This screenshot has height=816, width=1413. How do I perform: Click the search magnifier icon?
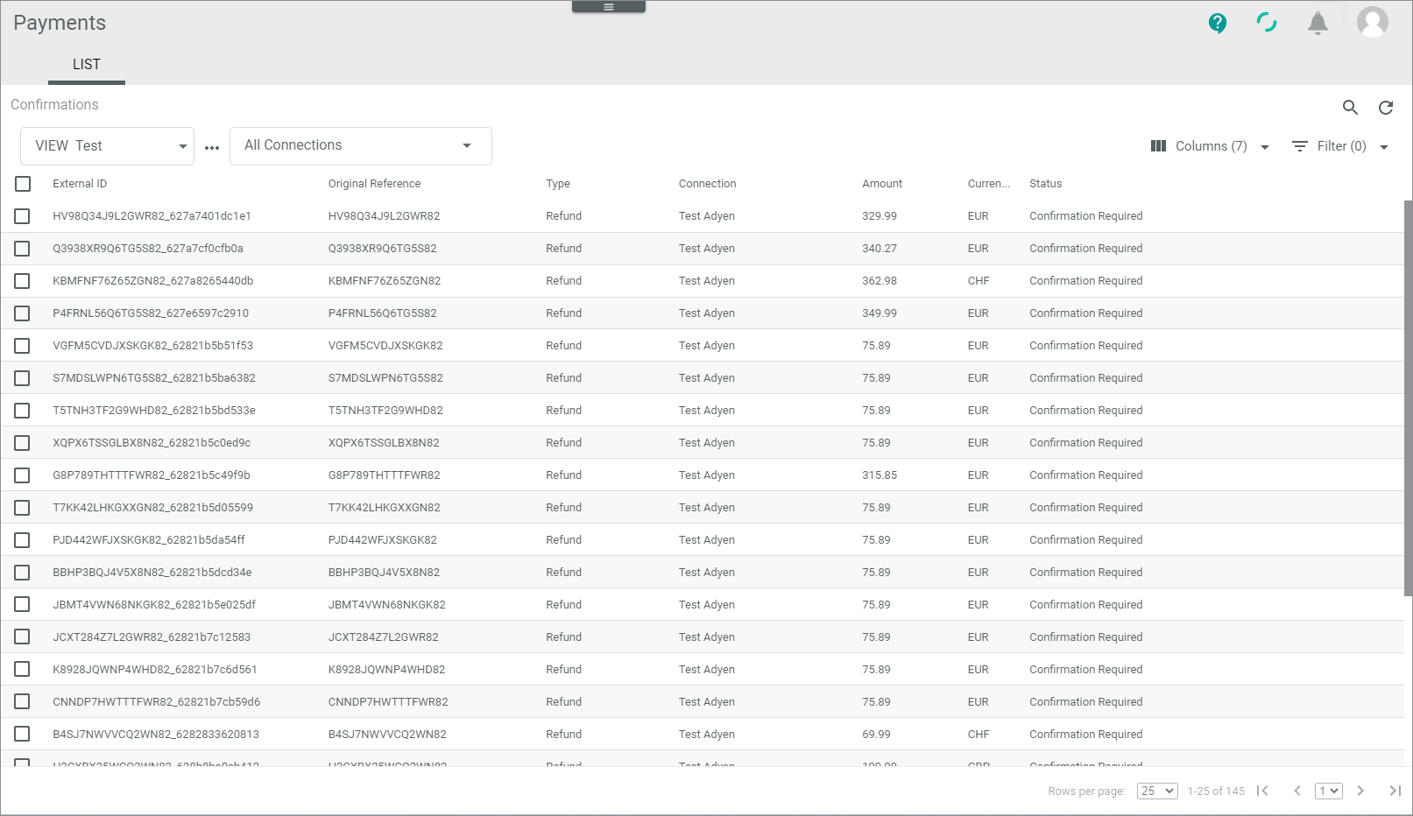point(1350,108)
